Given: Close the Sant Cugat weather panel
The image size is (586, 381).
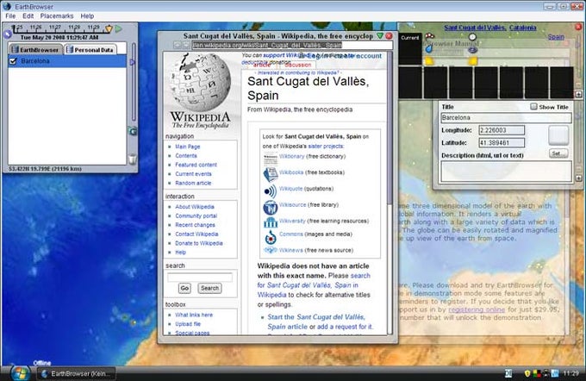Looking at the screenshot, I should click(578, 27).
